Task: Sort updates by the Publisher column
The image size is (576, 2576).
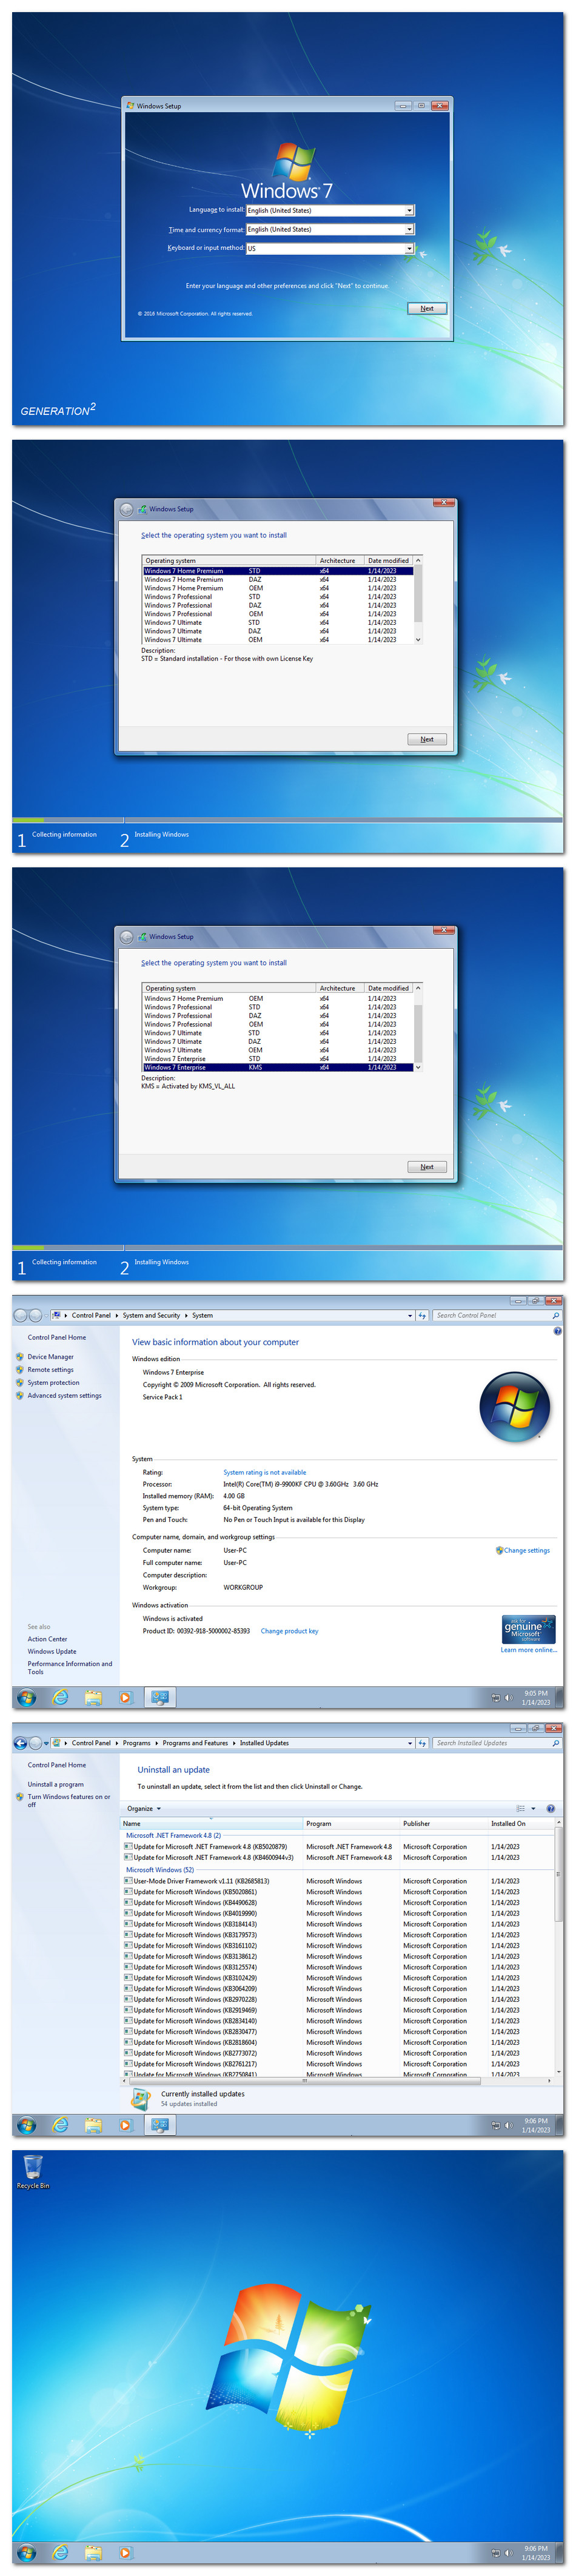Action: pyautogui.click(x=444, y=1824)
